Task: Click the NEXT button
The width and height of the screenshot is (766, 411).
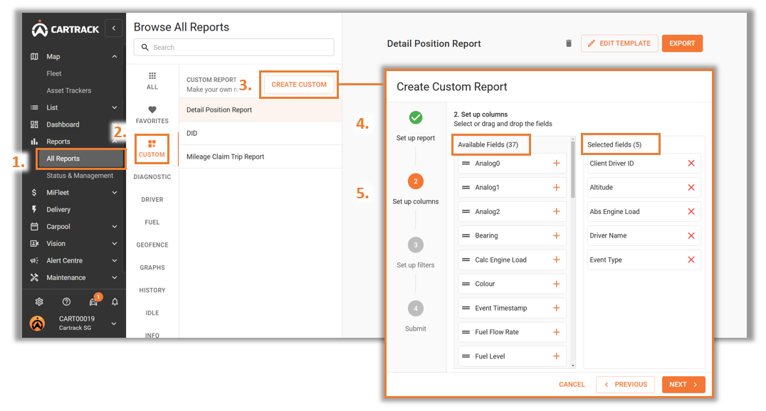Action: pos(683,385)
